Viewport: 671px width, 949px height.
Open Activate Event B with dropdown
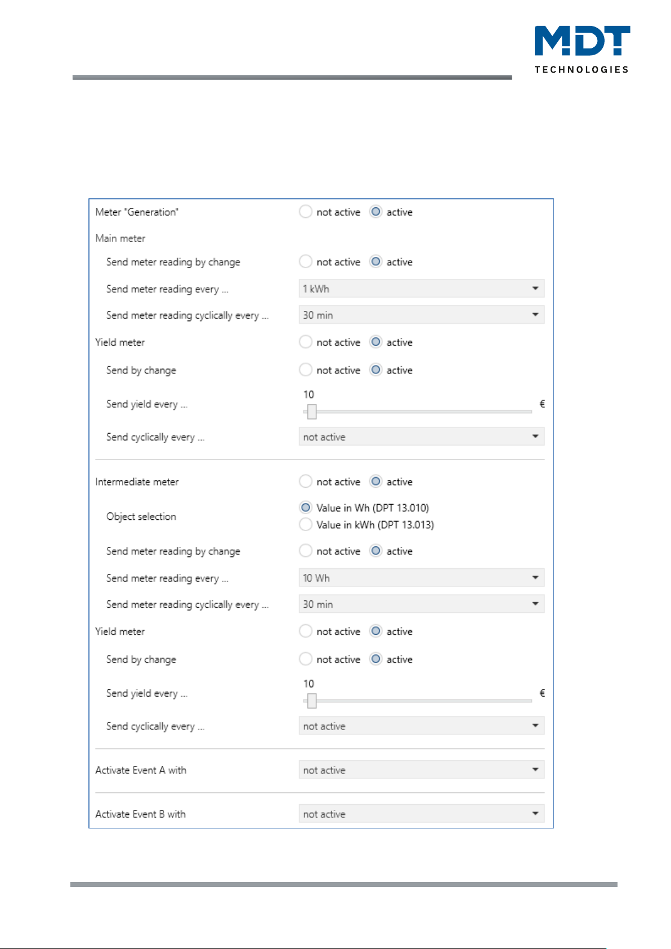422,813
